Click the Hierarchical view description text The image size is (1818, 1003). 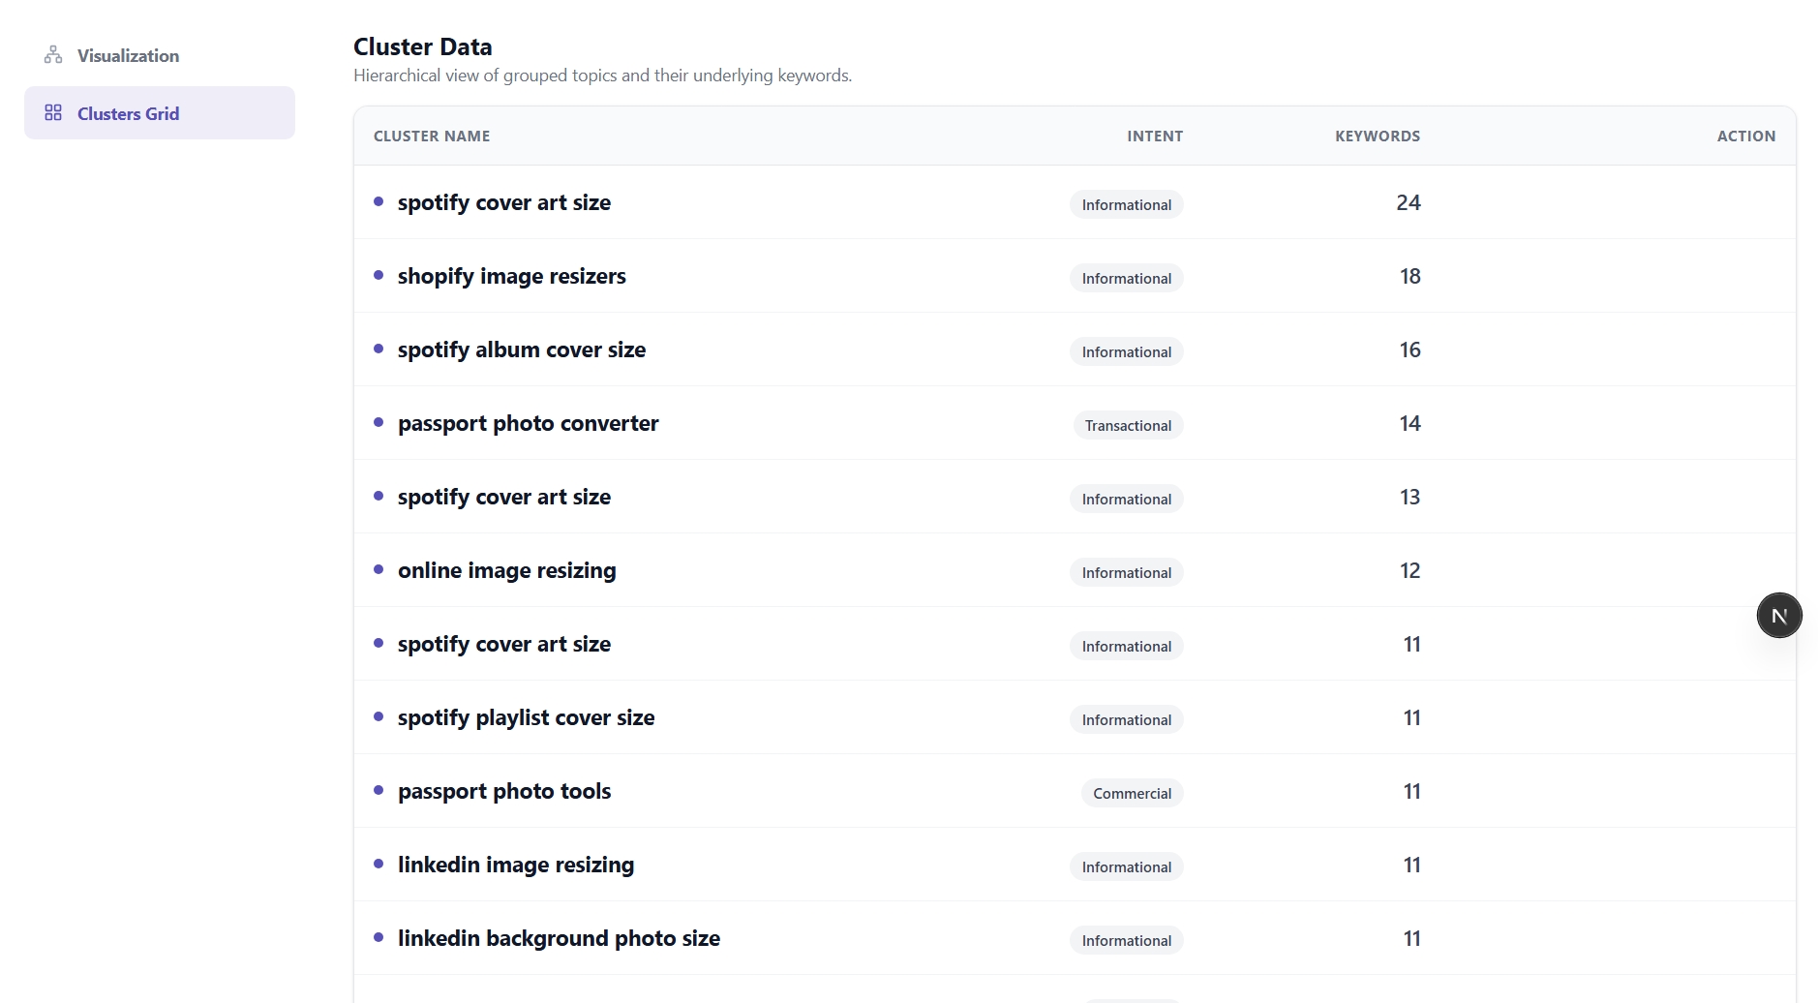[x=602, y=76]
